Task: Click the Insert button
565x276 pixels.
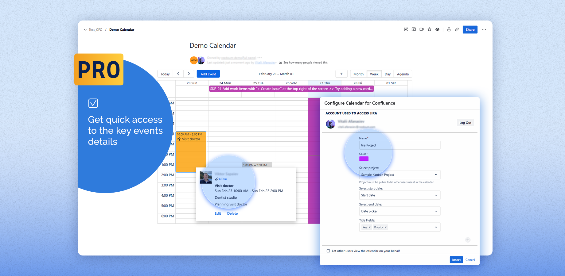Action: pos(456,260)
